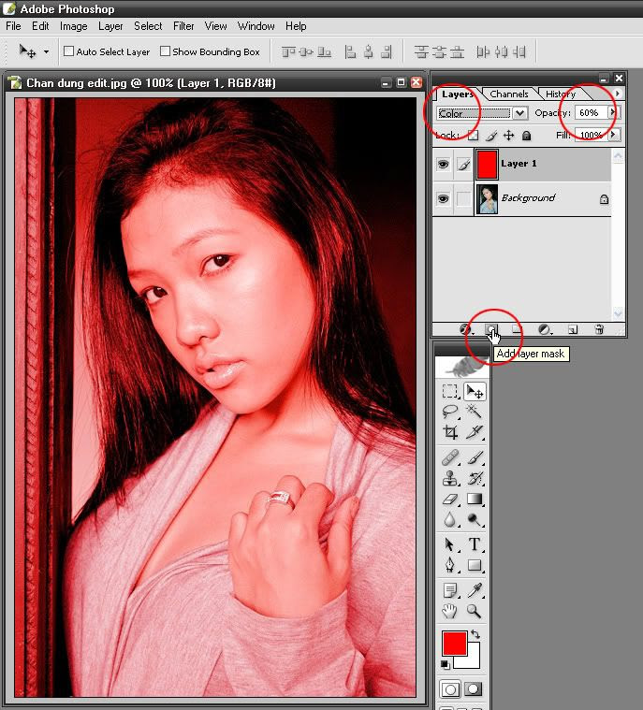Select the Background layer thumbnail
This screenshot has width=643, height=710.
487,199
